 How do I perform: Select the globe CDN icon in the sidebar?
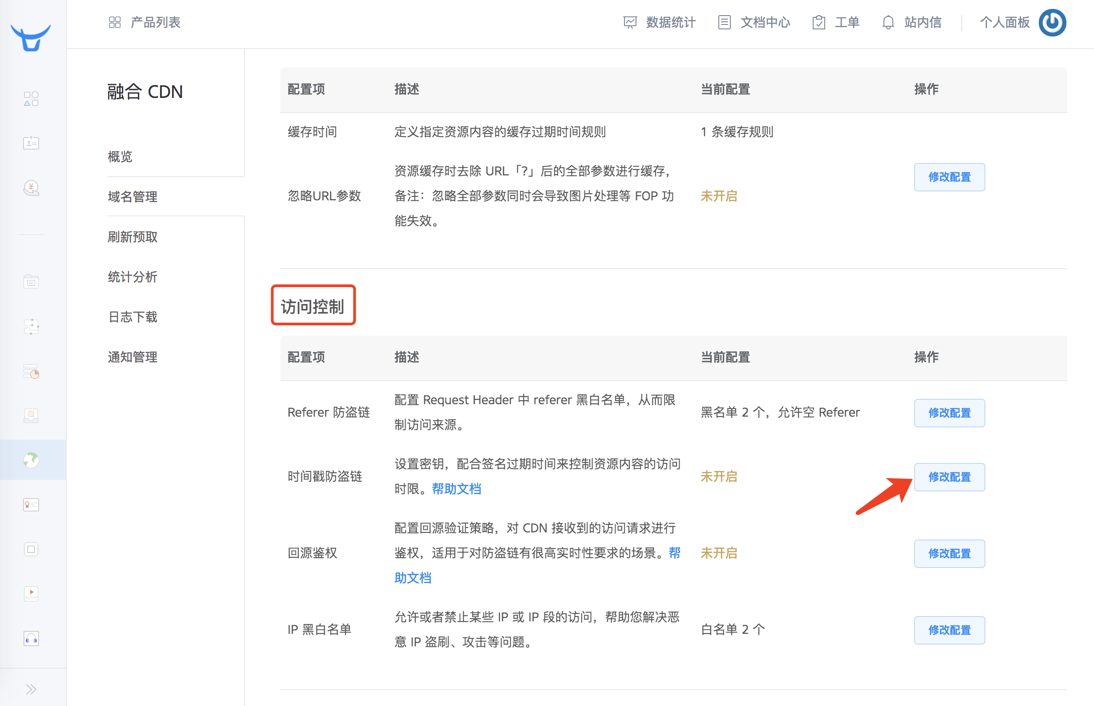point(31,460)
